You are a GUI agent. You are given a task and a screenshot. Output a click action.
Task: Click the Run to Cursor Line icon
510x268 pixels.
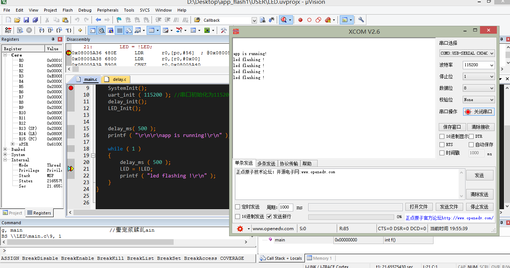[x=69, y=30]
